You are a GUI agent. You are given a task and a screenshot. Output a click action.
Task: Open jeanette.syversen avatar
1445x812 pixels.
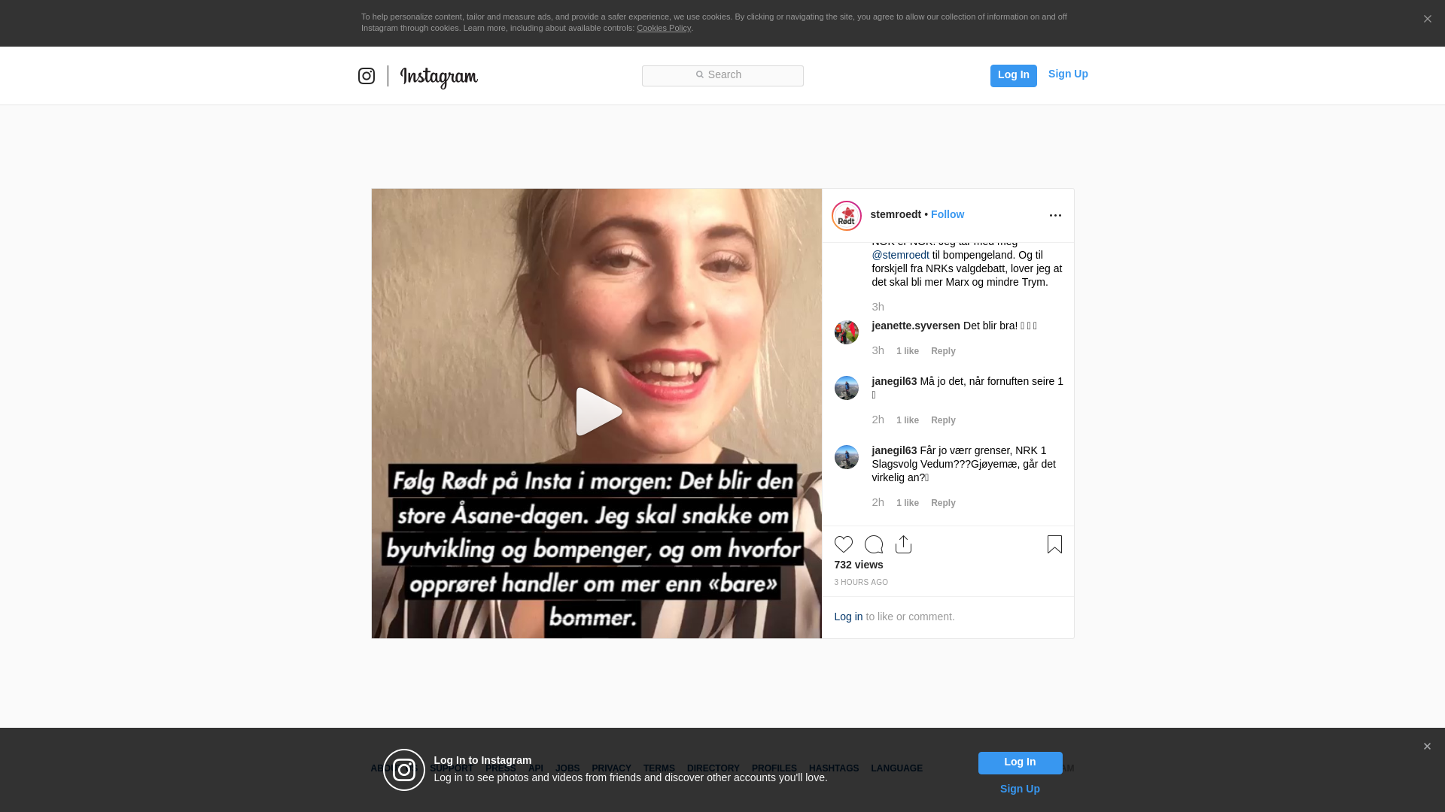[847, 332]
